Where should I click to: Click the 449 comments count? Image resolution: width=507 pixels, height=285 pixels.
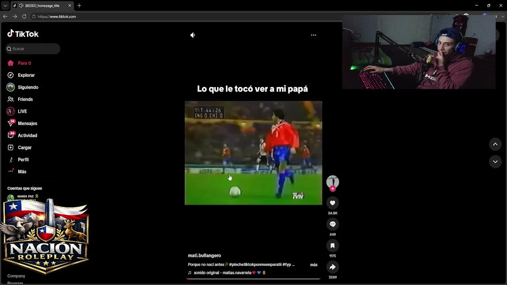pos(333,235)
